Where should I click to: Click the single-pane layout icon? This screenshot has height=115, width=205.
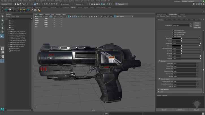[2, 49]
